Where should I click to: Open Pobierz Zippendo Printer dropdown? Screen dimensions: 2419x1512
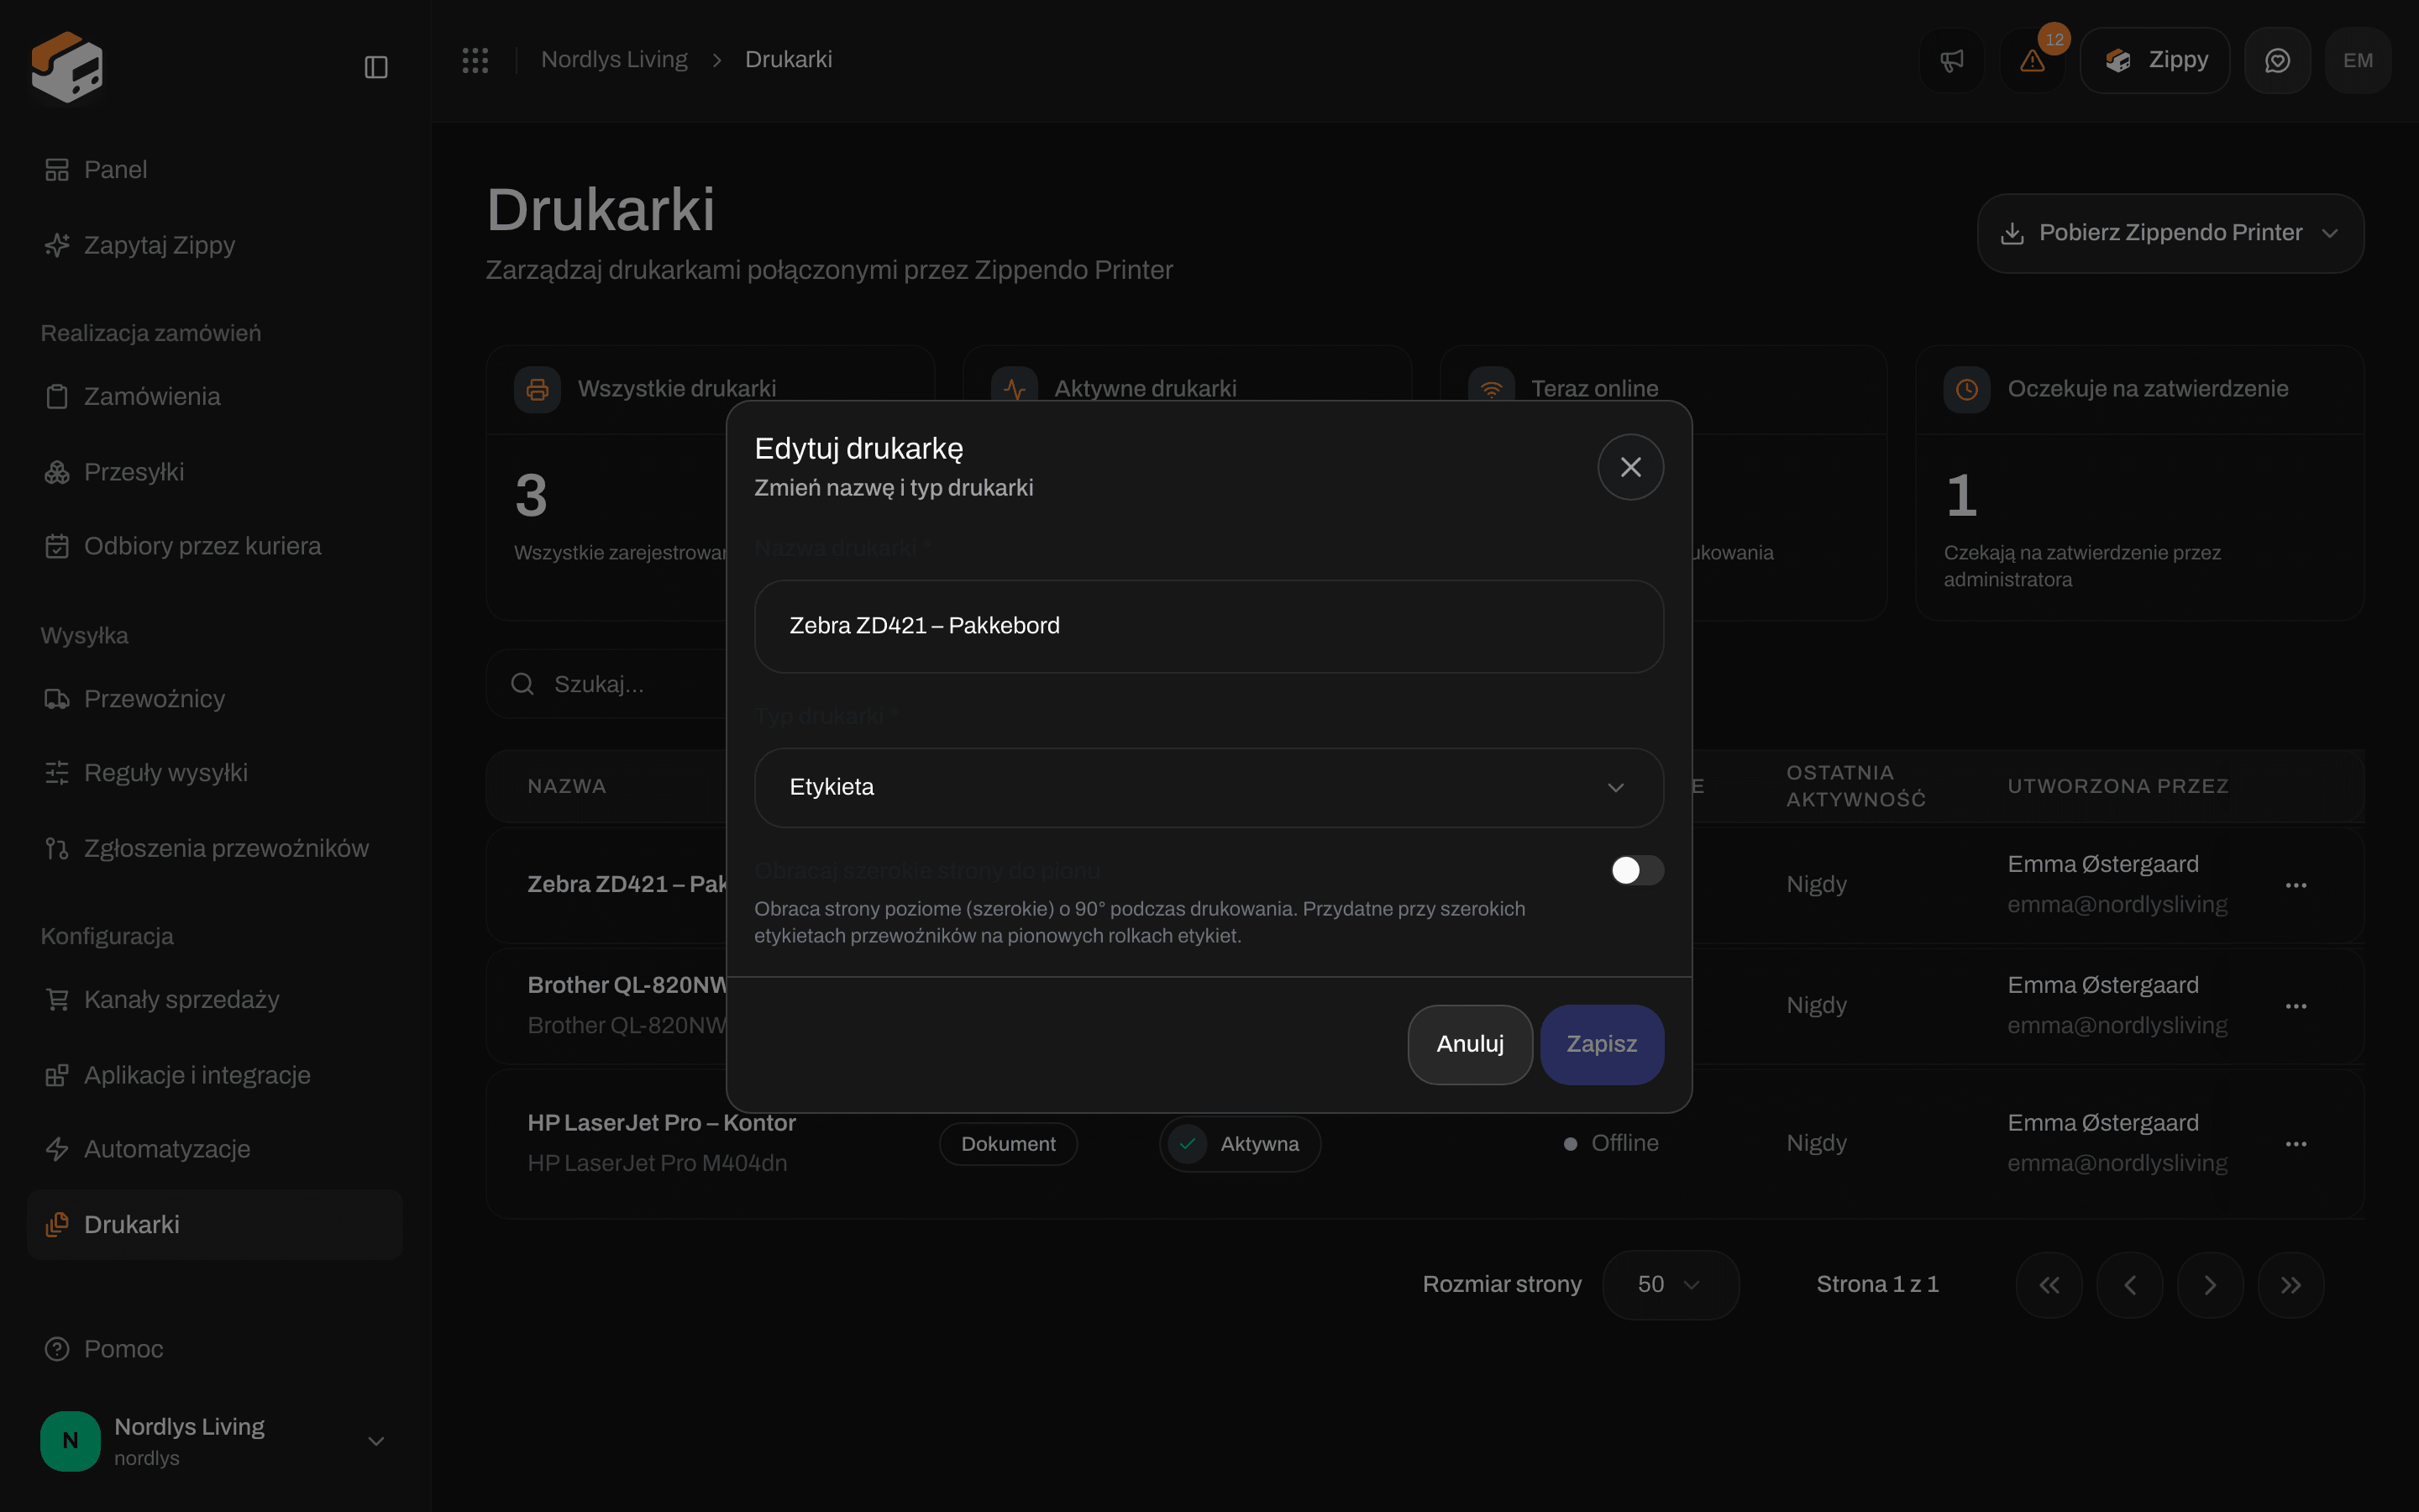(2170, 233)
